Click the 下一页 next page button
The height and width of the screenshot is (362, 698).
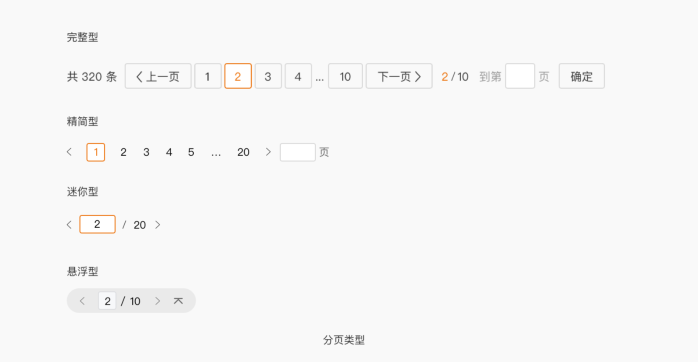pyautogui.click(x=399, y=76)
